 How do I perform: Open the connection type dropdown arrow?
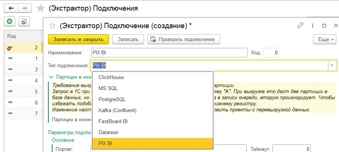[332, 65]
